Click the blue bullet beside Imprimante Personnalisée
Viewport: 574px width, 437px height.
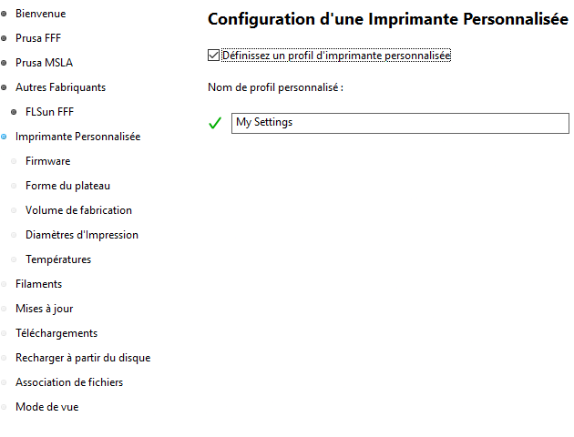coord(4,137)
